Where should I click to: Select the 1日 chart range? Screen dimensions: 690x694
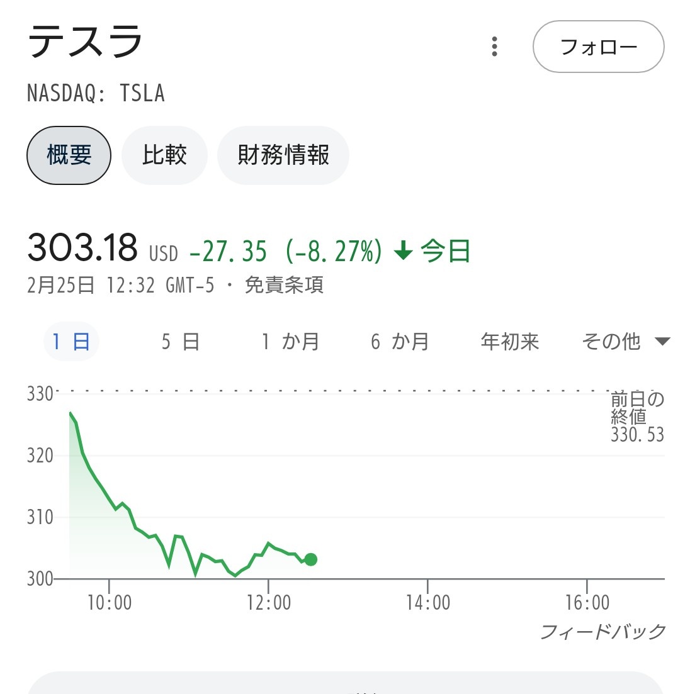[71, 342]
